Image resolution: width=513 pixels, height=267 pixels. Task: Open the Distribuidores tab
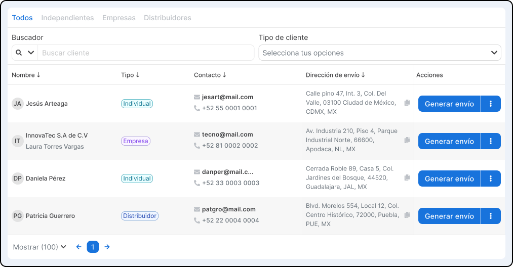pyautogui.click(x=167, y=18)
